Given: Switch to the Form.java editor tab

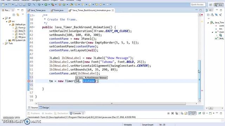Looking at the screenshot, I should [57, 10].
